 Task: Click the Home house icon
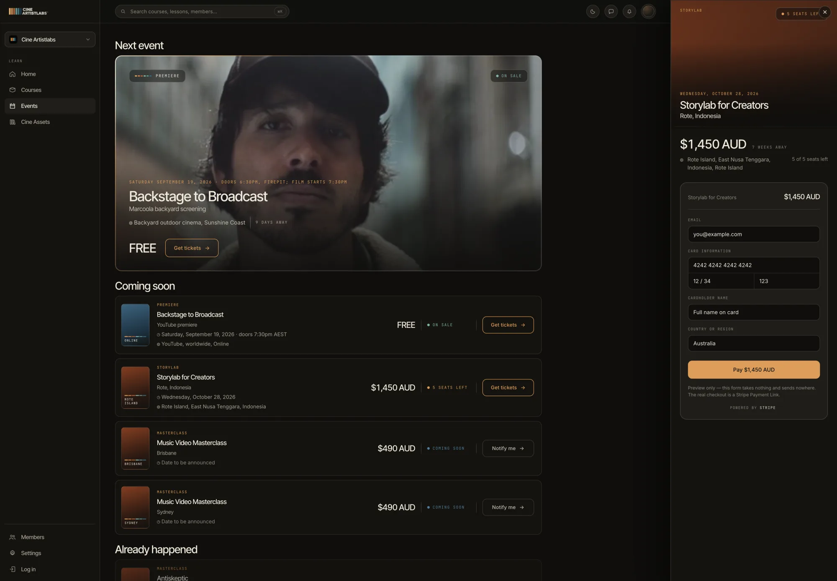tap(13, 74)
